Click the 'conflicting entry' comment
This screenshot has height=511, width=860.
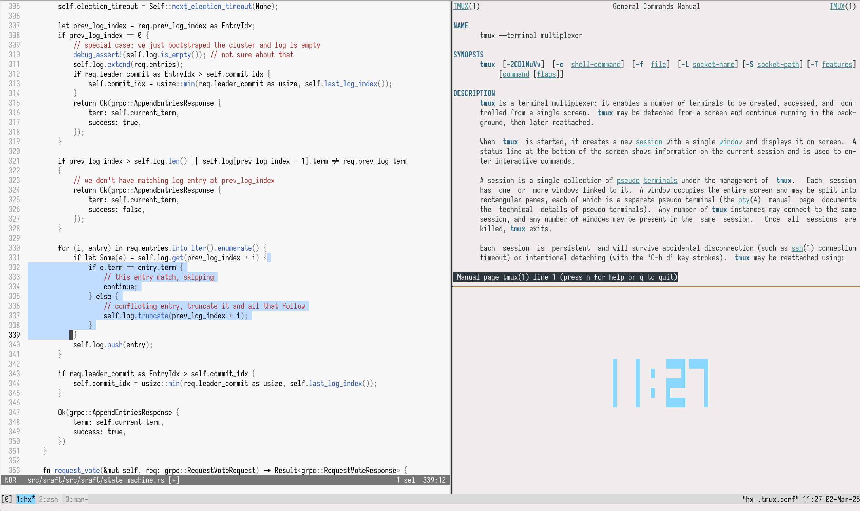click(204, 306)
